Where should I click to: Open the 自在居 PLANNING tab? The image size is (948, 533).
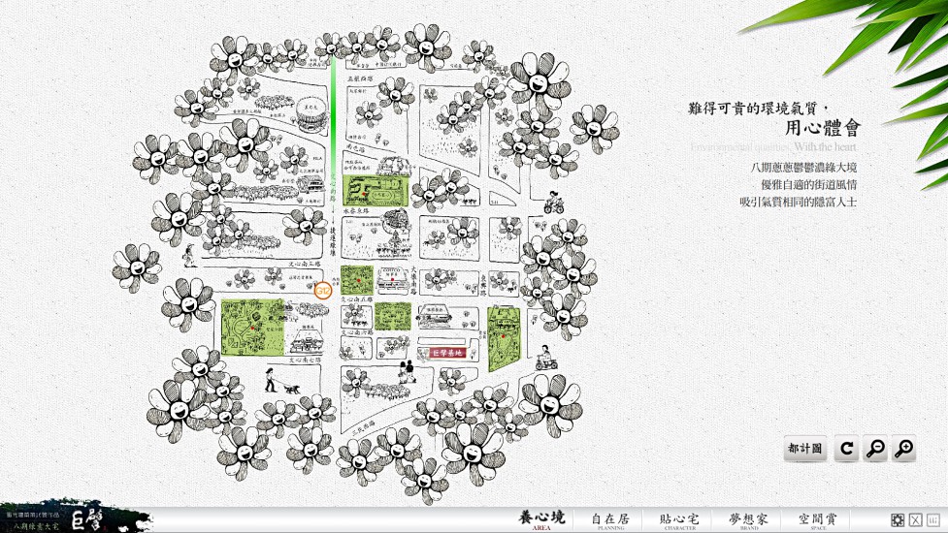pos(610,520)
